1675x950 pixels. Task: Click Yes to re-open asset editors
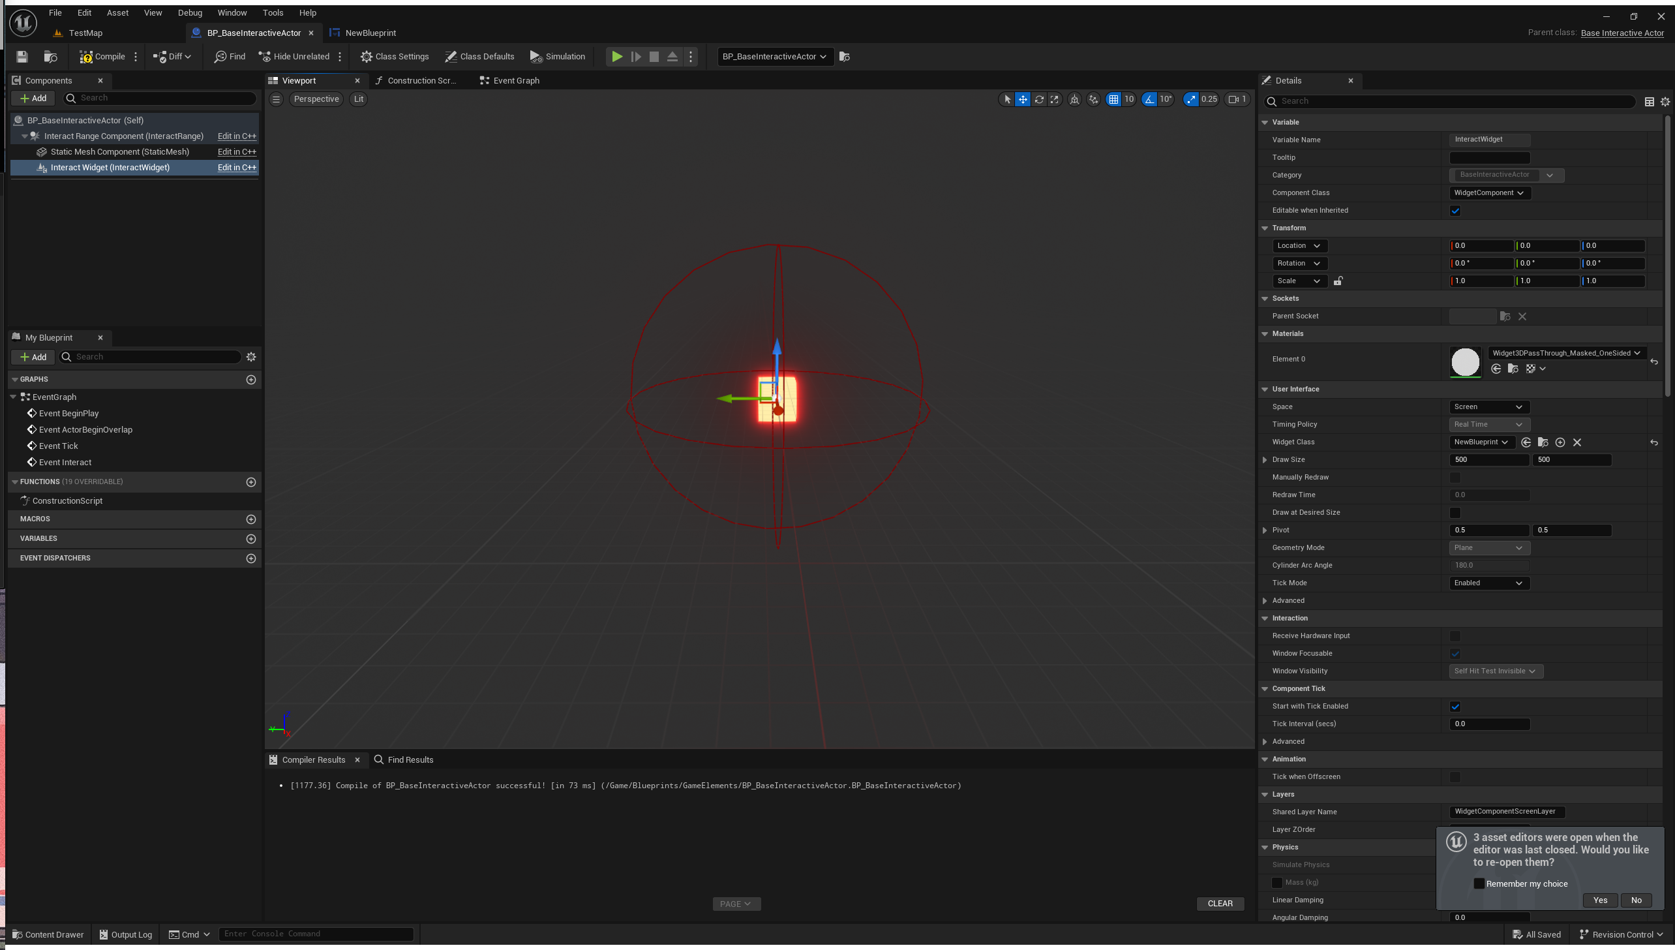(1600, 900)
